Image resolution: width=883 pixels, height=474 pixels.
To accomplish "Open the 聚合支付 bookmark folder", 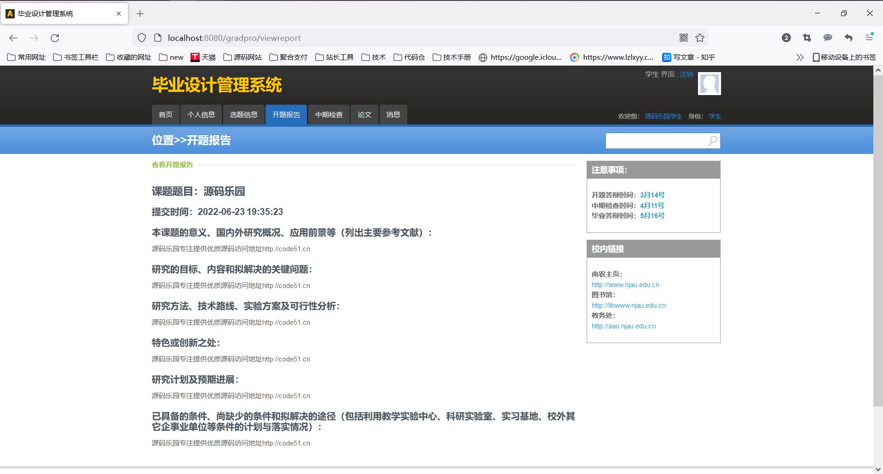I will click(x=289, y=57).
